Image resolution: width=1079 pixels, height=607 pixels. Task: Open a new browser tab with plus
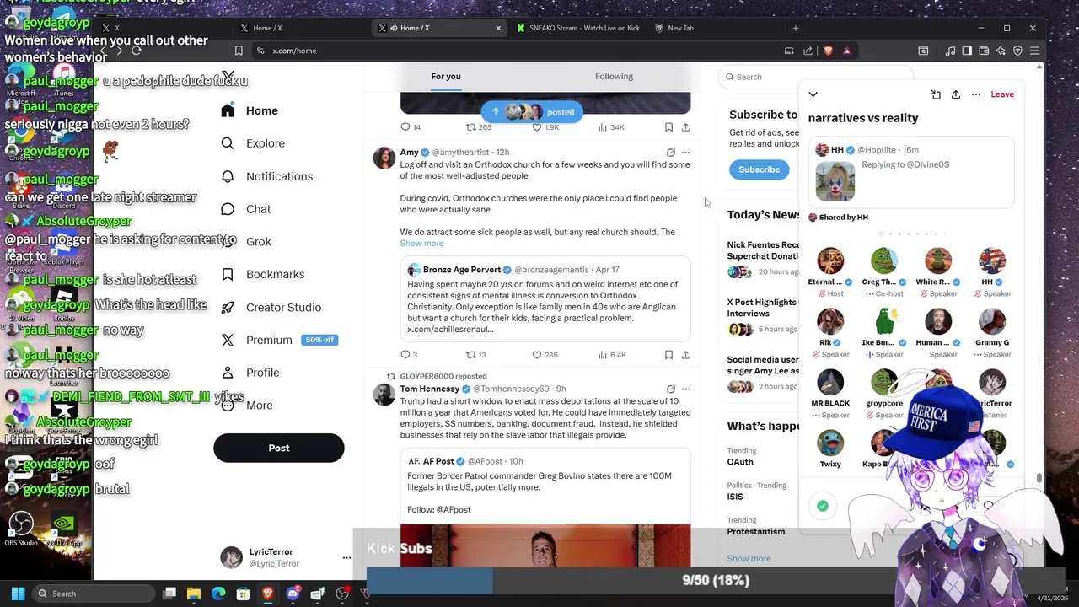point(795,28)
